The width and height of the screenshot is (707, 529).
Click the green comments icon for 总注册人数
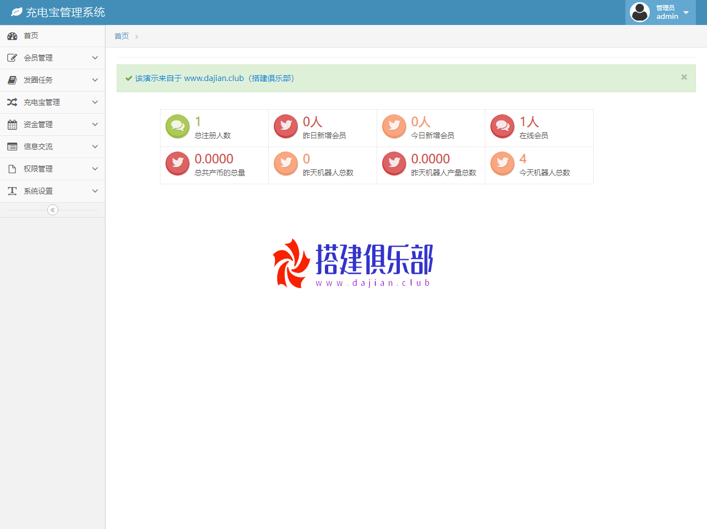point(178,127)
